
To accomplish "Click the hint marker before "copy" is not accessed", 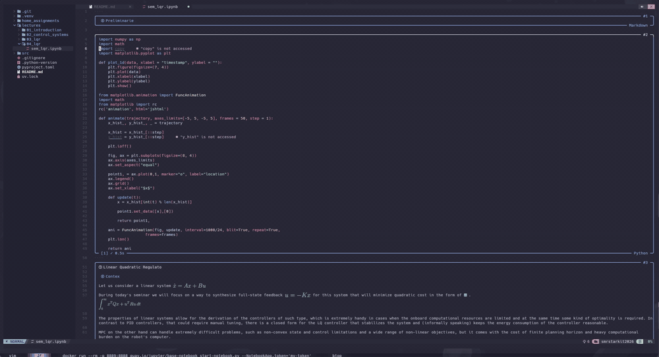I will pyautogui.click(x=137, y=49).
